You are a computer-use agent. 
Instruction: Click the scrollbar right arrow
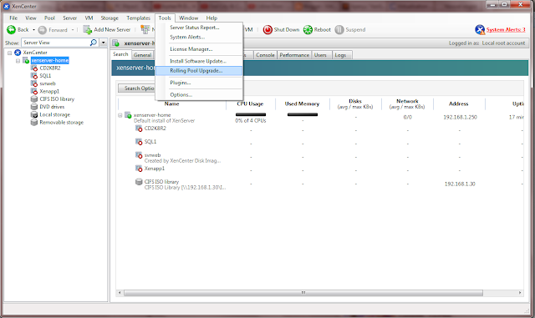pos(520,293)
